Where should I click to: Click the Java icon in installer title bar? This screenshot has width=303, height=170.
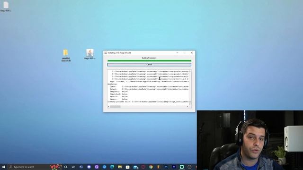pos(106,53)
